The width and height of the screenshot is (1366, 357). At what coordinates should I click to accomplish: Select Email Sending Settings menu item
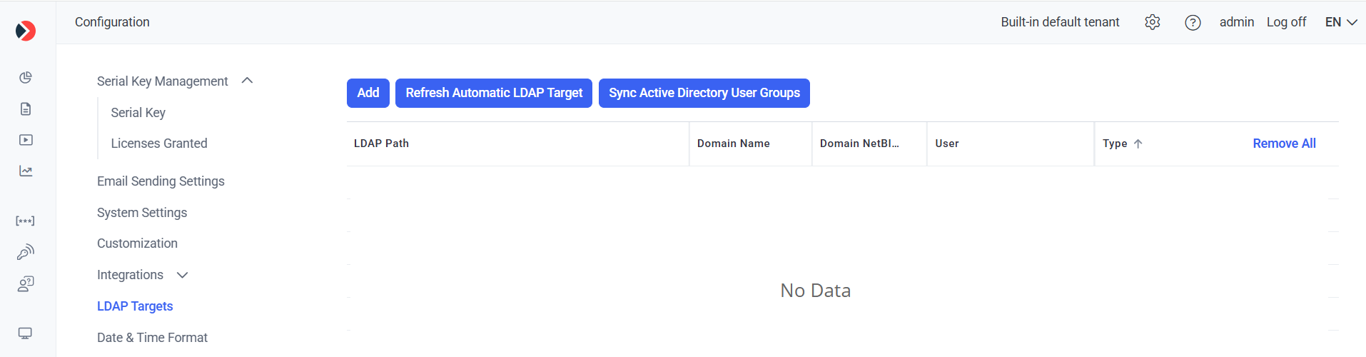[x=161, y=181]
